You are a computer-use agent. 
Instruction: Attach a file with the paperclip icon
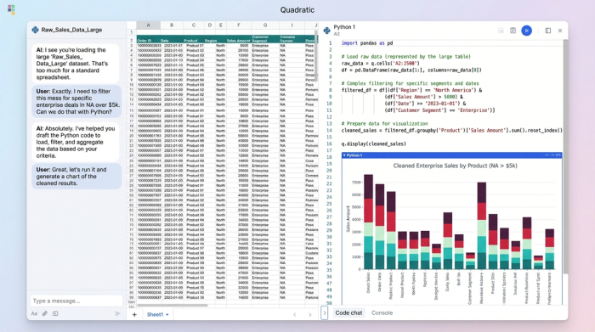pos(45,313)
